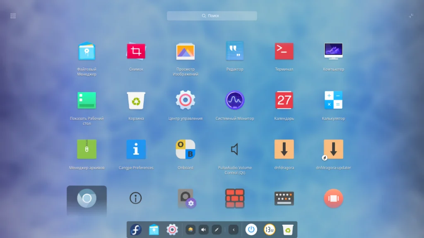Open the dock clock showing 13:32
Screen dimensions: 424x238
(269, 230)
